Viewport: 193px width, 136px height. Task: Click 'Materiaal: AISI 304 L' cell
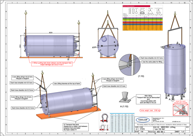coord(161,132)
